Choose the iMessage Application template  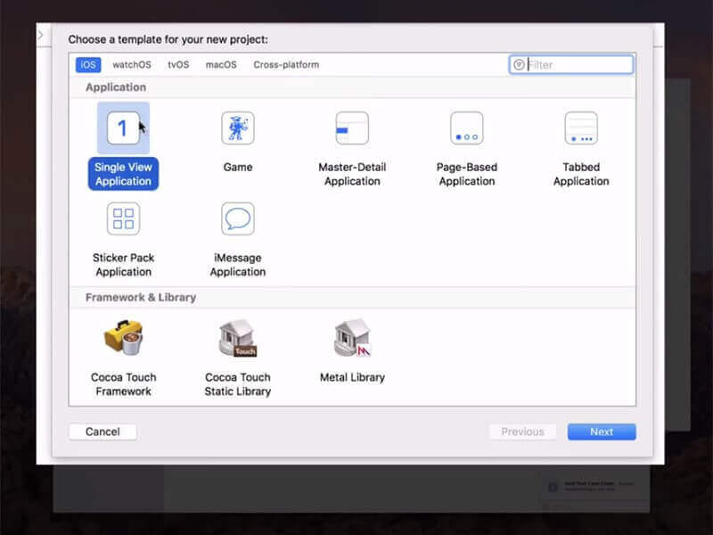(237, 218)
